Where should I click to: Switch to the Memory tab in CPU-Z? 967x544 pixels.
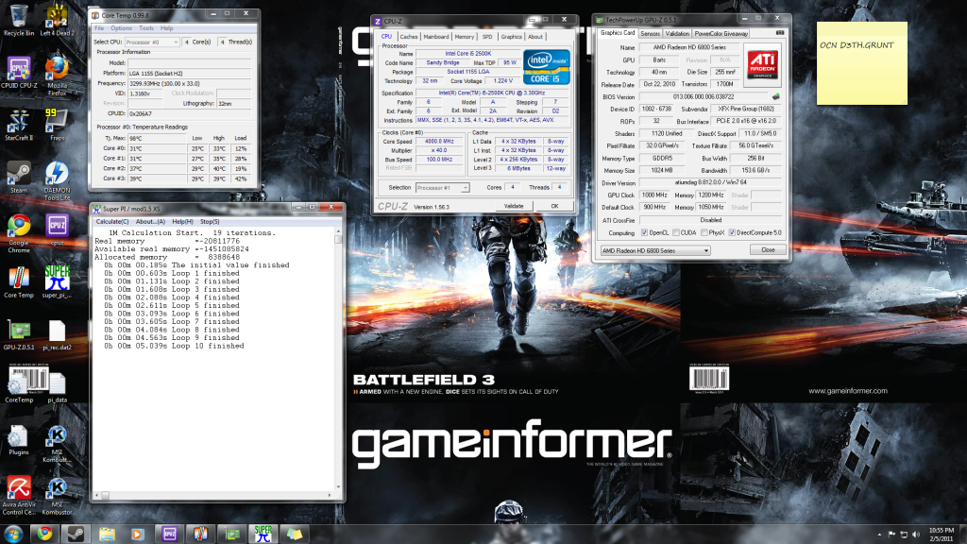465,37
